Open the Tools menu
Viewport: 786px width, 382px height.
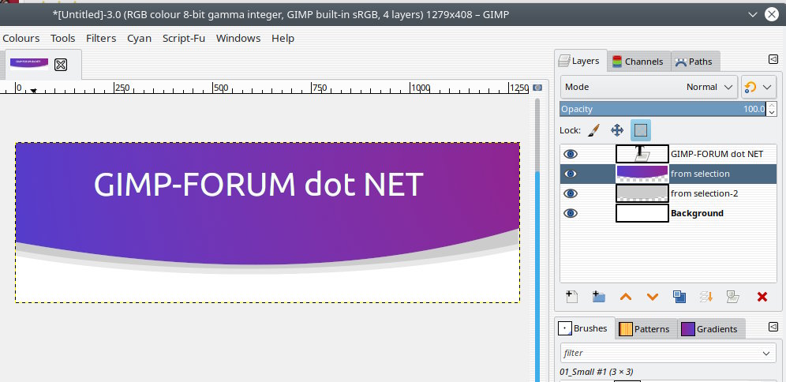(62, 38)
